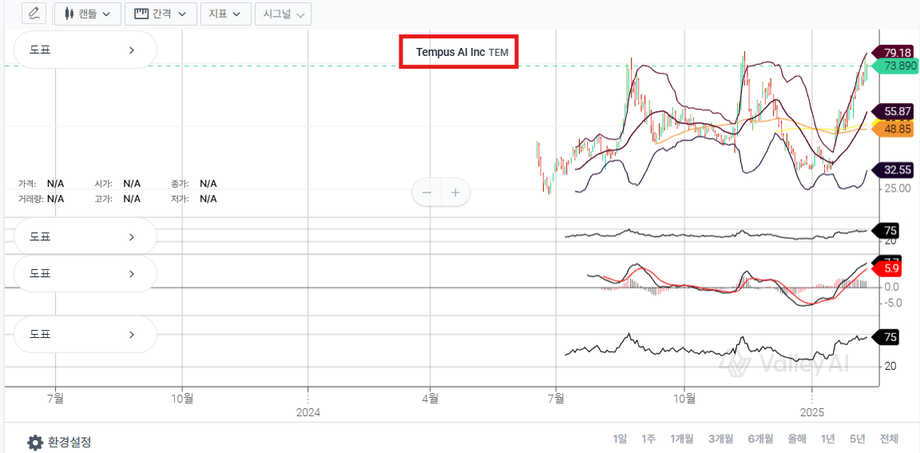920x453 pixels.
Task: Click the 2025 year marker on time axis
Action: pos(811,412)
